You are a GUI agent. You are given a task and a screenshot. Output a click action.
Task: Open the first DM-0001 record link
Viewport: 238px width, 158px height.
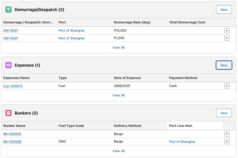tap(11, 31)
